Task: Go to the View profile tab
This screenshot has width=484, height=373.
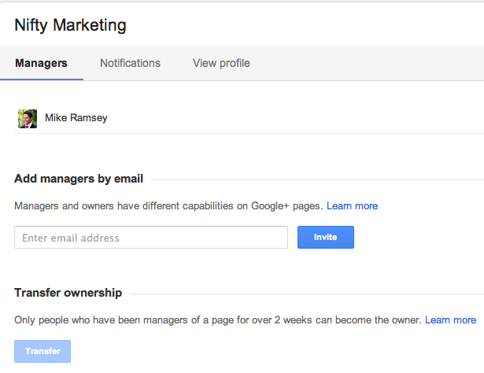Action: coord(221,63)
